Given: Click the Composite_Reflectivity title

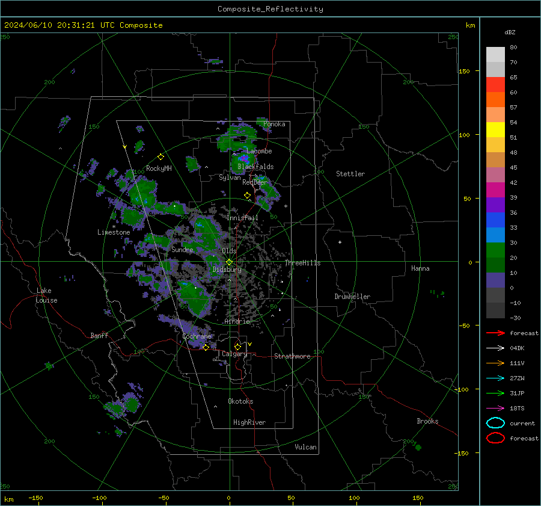Looking at the screenshot, I should (x=270, y=9).
